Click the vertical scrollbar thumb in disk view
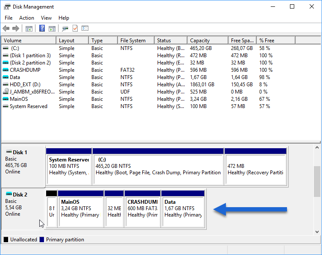 pyautogui.click(x=317, y=181)
